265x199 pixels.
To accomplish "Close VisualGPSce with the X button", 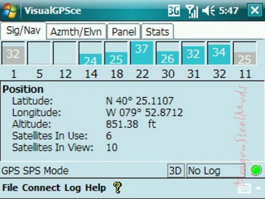I will [x=255, y=11].
